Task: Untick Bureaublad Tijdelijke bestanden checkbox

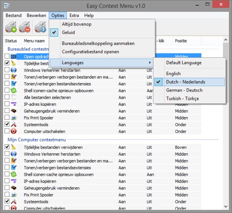Action: [x=7, y=63]
